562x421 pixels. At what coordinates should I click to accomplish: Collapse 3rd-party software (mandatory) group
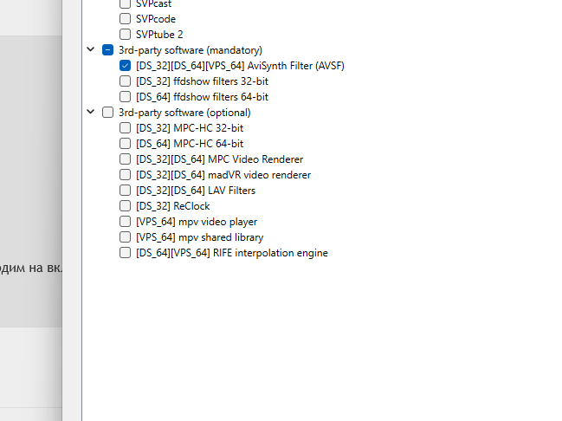tap(91, 50)
